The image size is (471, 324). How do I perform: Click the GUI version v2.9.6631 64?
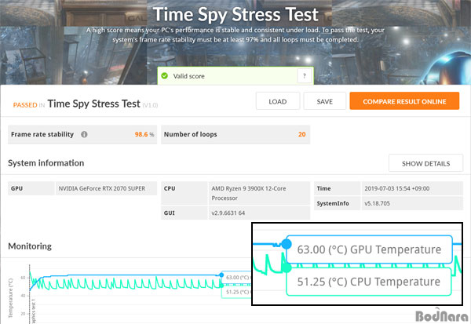[228, 213]
